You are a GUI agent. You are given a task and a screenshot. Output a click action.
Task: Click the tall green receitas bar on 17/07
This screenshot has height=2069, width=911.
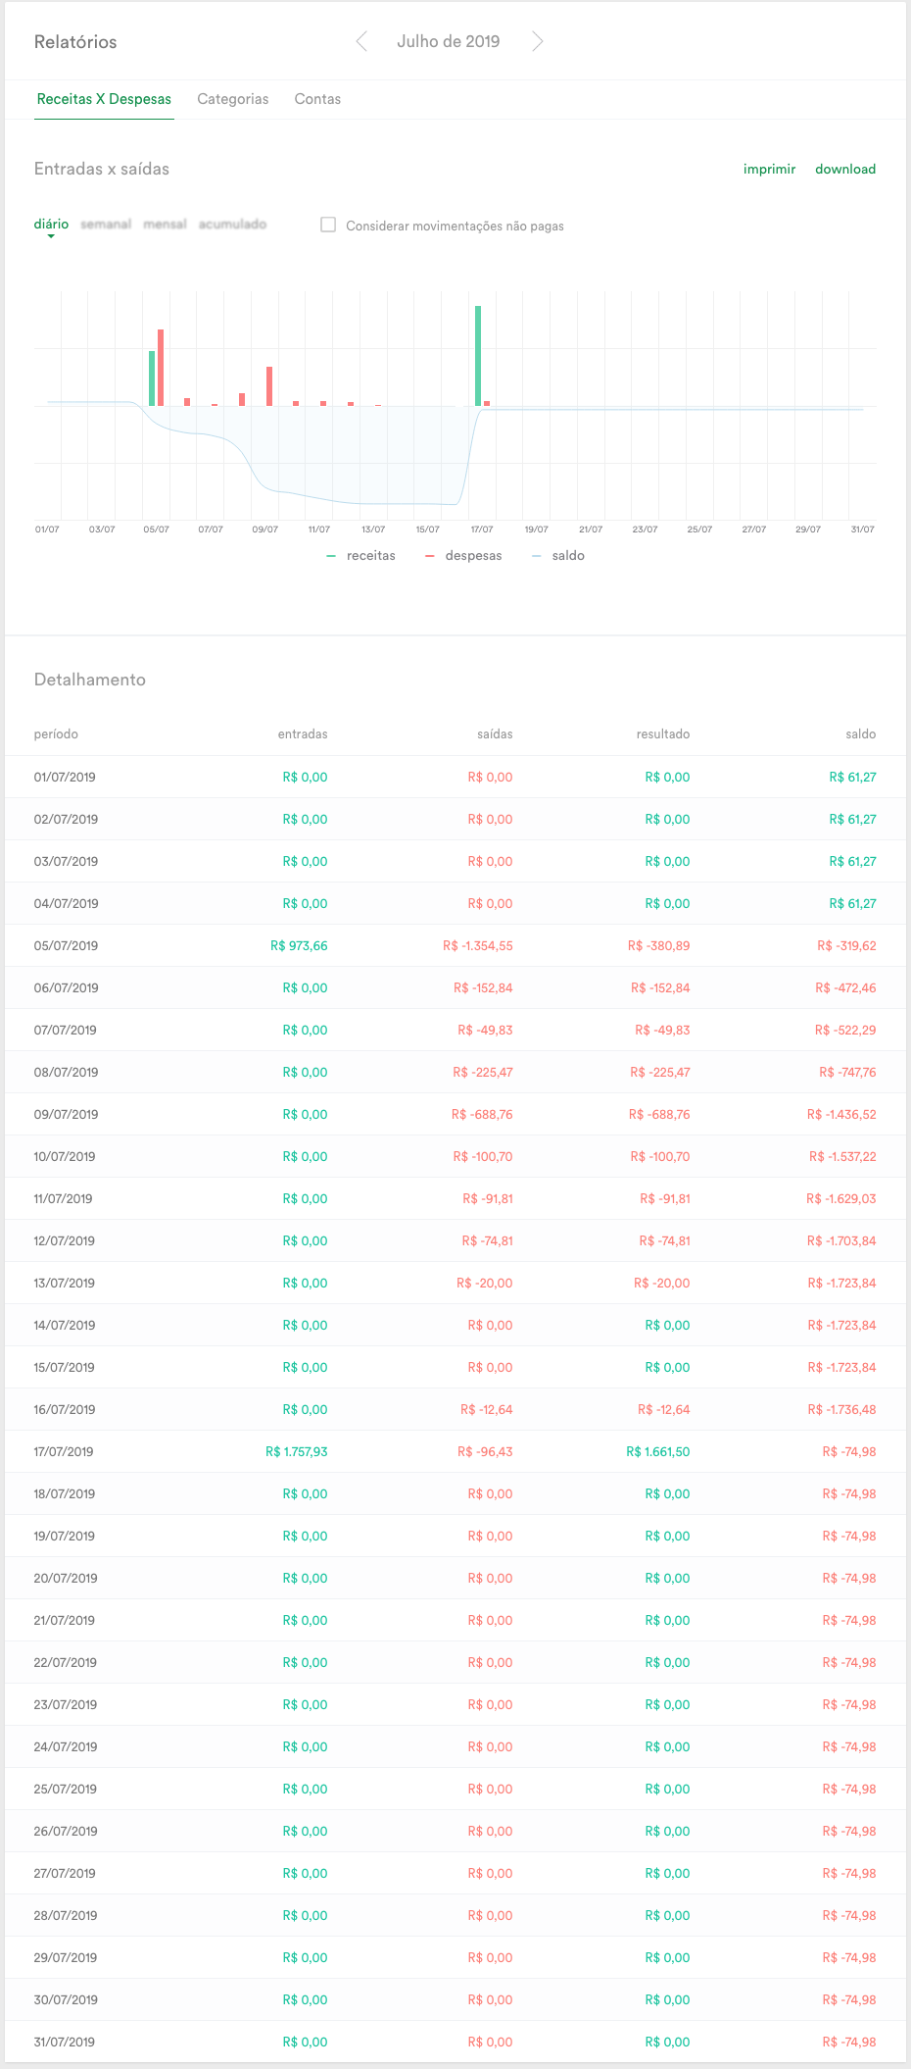[478, 356]
